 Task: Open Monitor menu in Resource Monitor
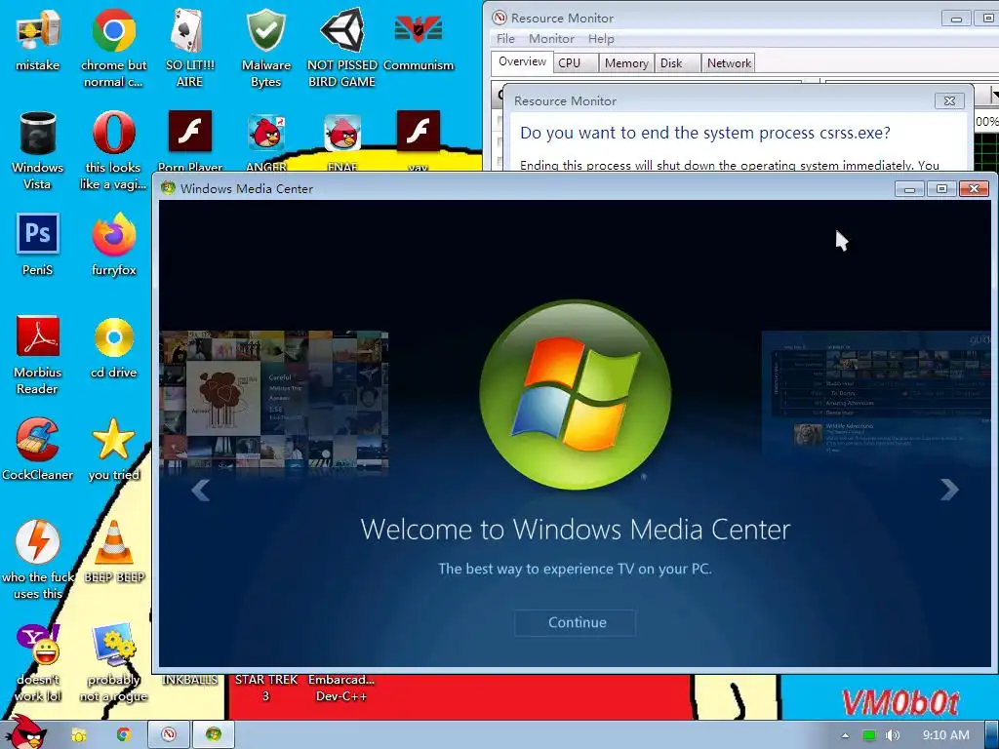[551, 39]
